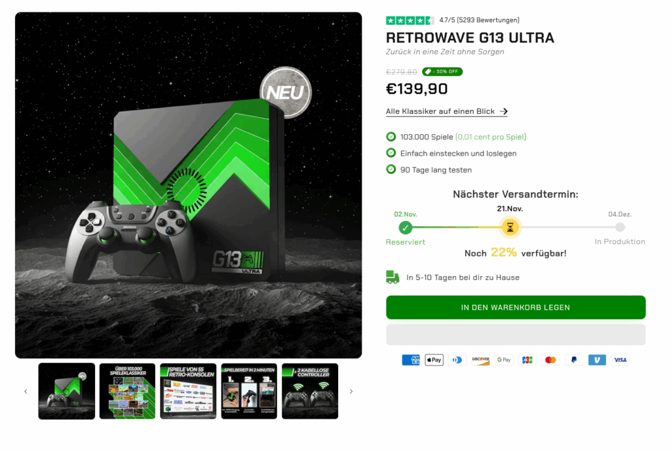
Task: Open Alle Klassiker auf einen Blick link
Action: coord(446,111)
